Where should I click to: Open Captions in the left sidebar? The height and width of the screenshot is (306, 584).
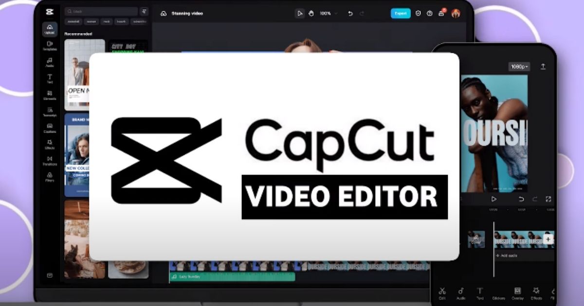(50, 128)
